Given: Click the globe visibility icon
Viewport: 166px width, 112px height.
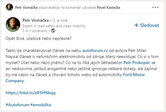Looking at the screenshot, I should pyautogui.click(x=53, y=30).
